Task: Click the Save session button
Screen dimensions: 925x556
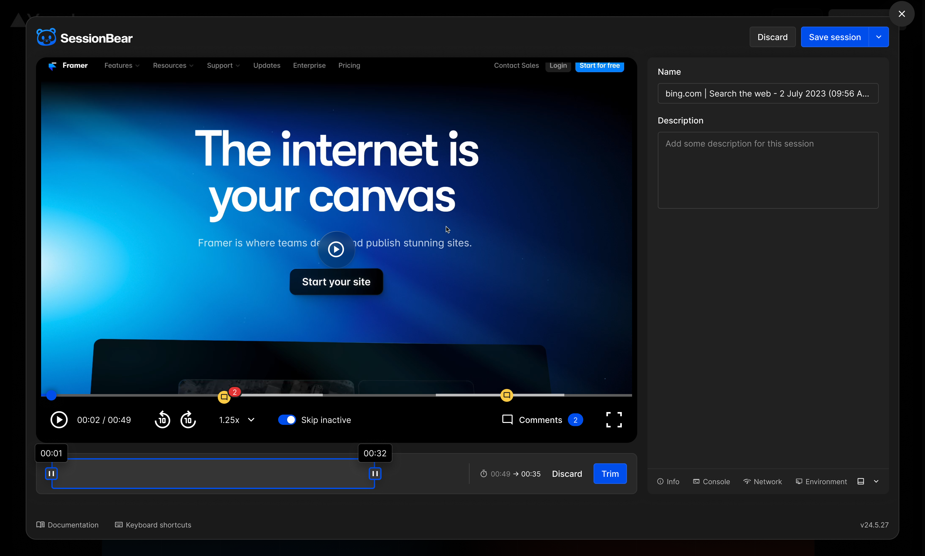Action: click(x=835, y=37)
